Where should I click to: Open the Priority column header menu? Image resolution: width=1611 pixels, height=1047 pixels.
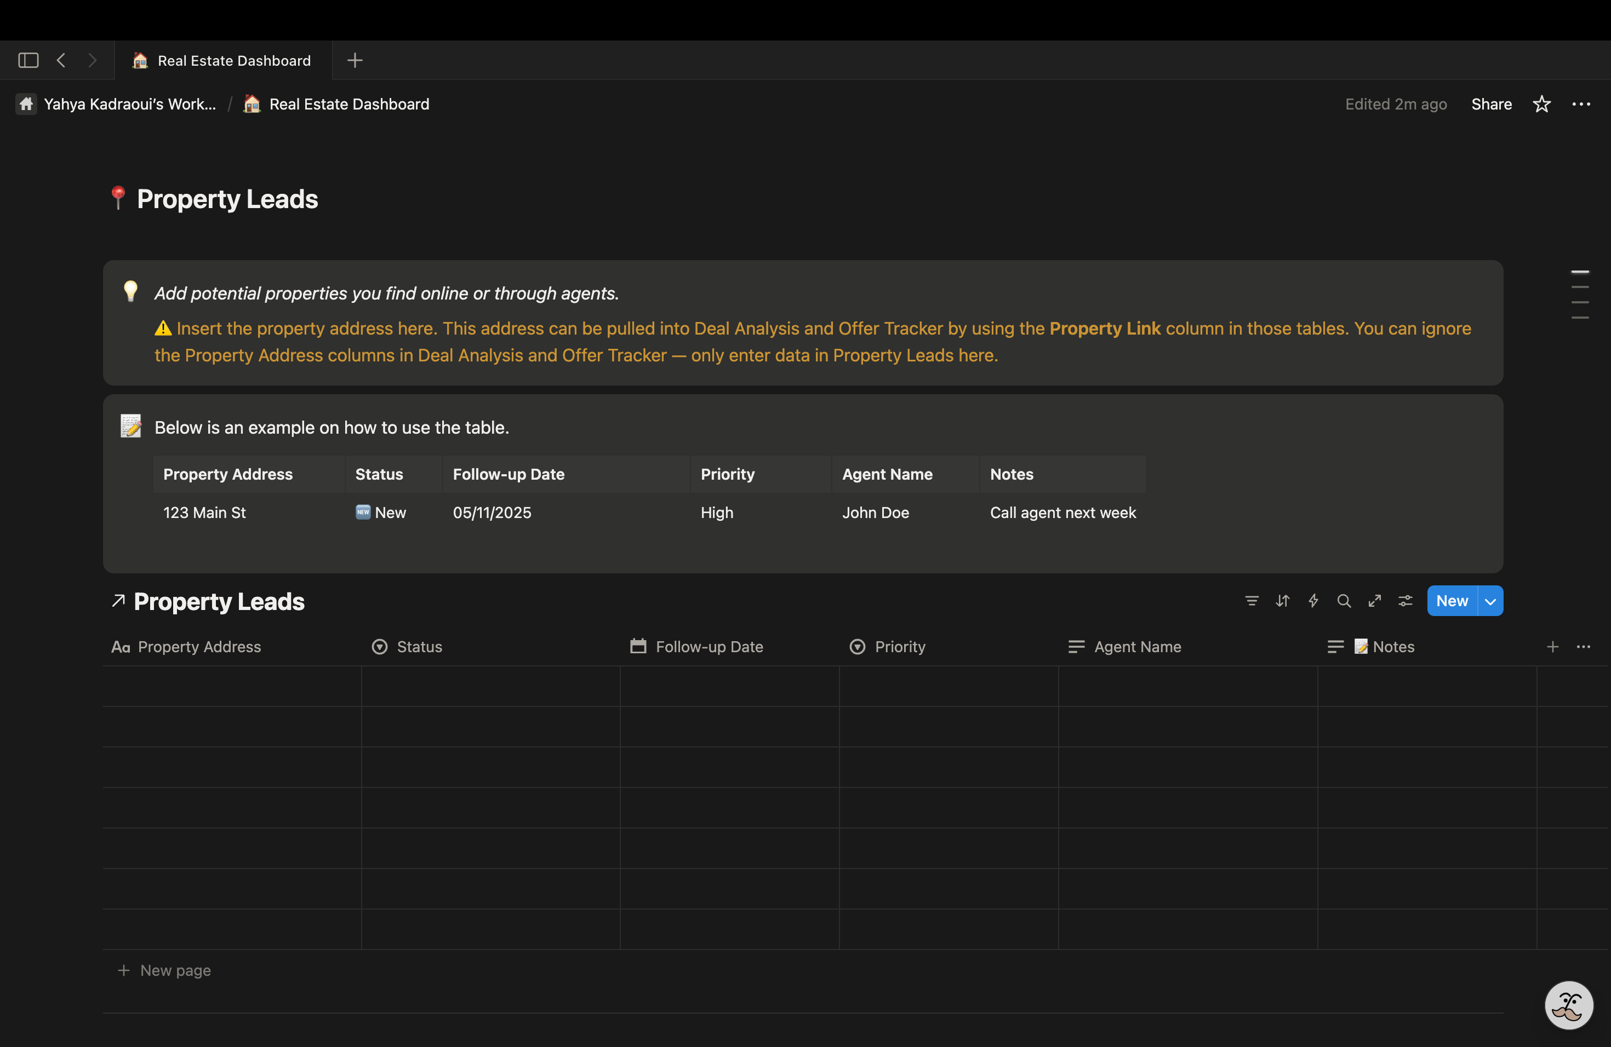899,647
